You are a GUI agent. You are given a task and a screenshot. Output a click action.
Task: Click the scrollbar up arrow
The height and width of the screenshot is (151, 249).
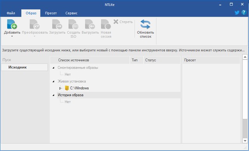pos(245,57)
